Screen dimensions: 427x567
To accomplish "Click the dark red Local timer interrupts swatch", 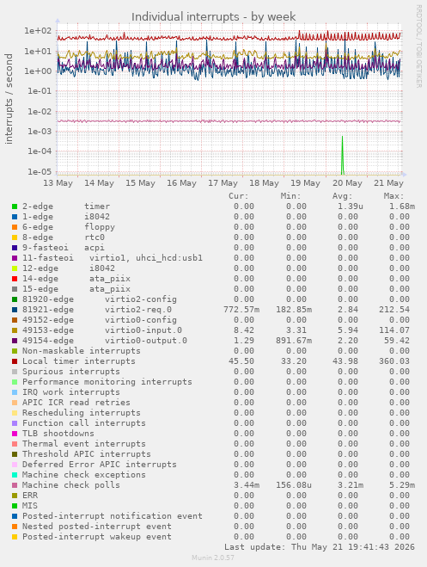I will point(15,361).
